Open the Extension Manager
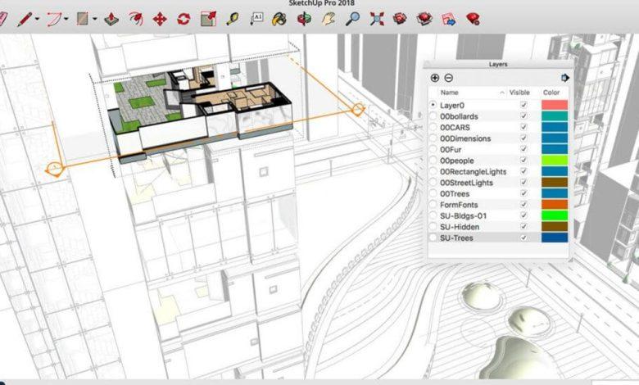This screenshot has width=639, height=385. tap(473, 19)
